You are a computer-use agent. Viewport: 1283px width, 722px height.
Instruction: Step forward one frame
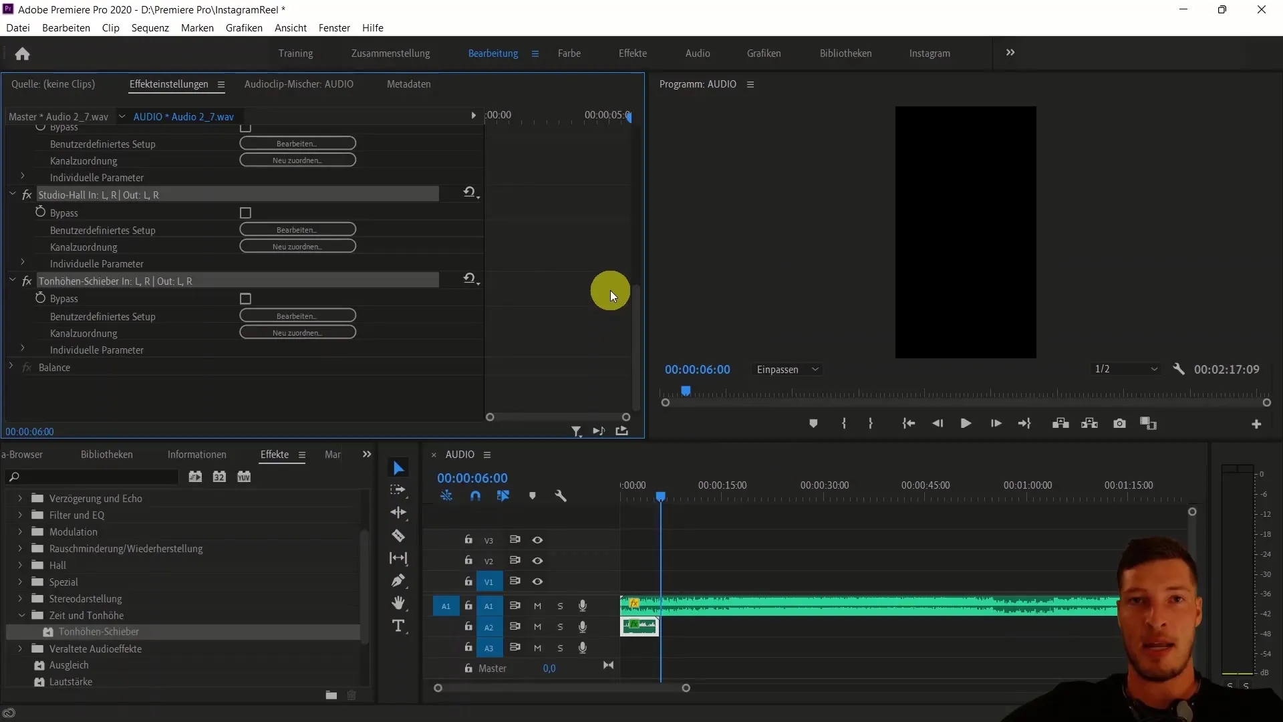(x=996, y=424)
